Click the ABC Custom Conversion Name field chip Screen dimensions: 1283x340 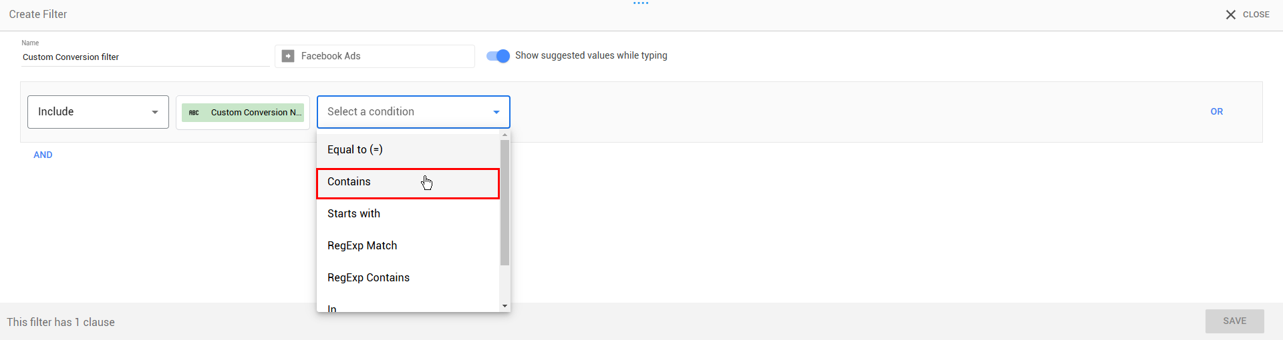(x=243, y=113)
